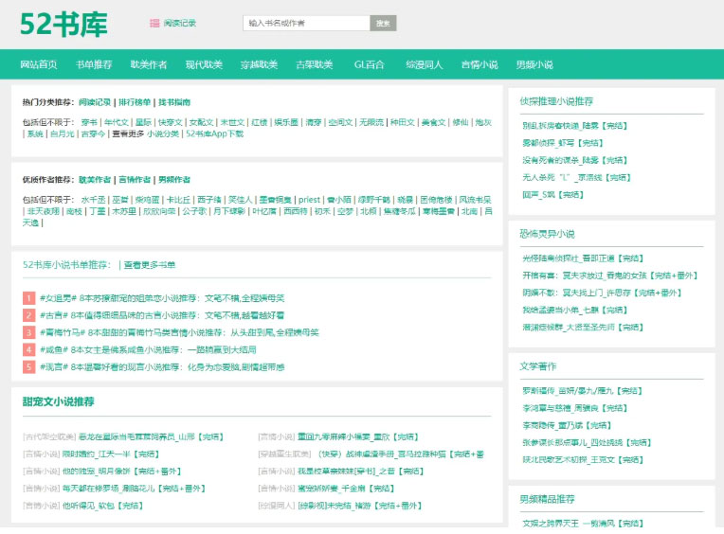Open the 种田文 category link
This screenshot has height=534, width=724.
click(403, 122)
